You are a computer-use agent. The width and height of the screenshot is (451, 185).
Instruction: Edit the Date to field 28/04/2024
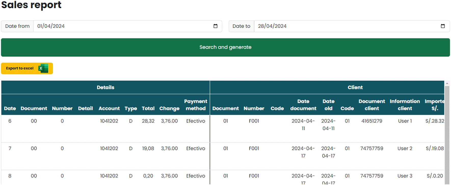click(x=352, y=26)
